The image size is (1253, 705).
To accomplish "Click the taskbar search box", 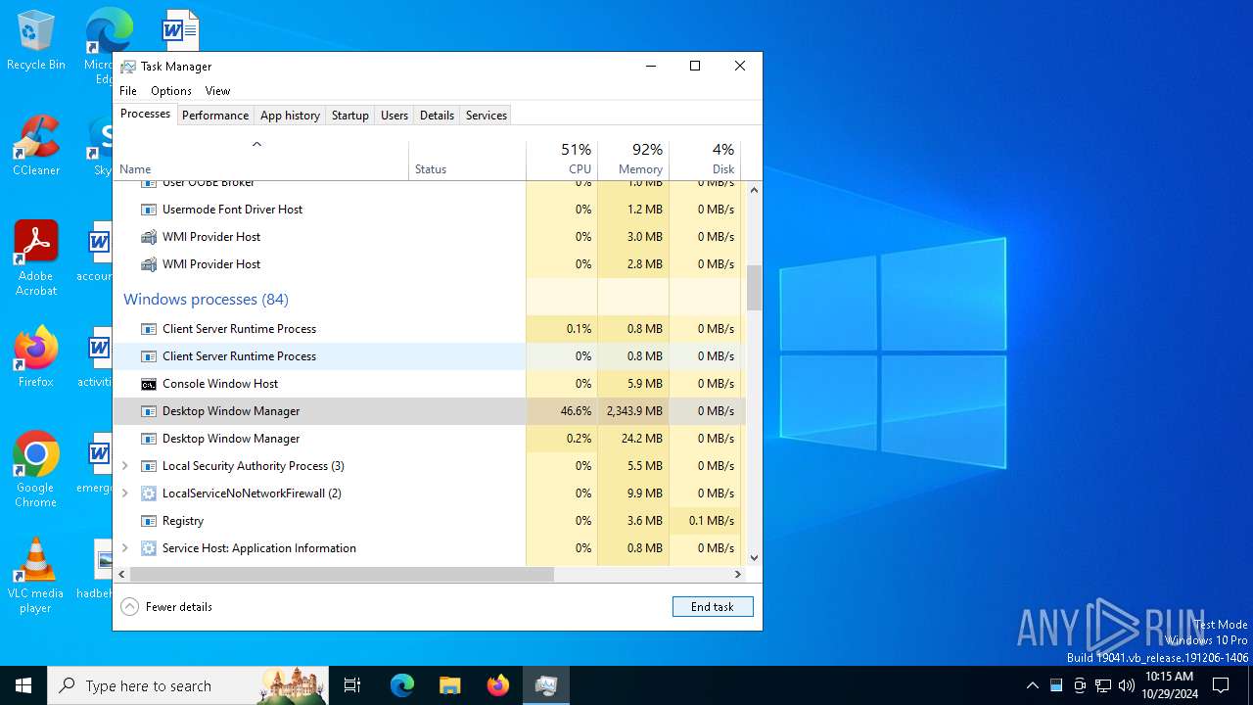I will (188, 685).
